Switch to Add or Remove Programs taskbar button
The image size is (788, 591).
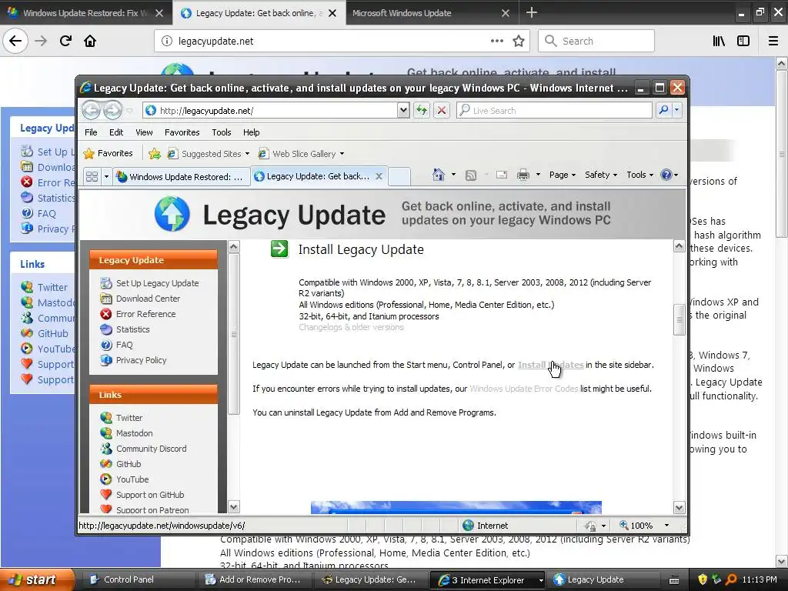(254, 579)
